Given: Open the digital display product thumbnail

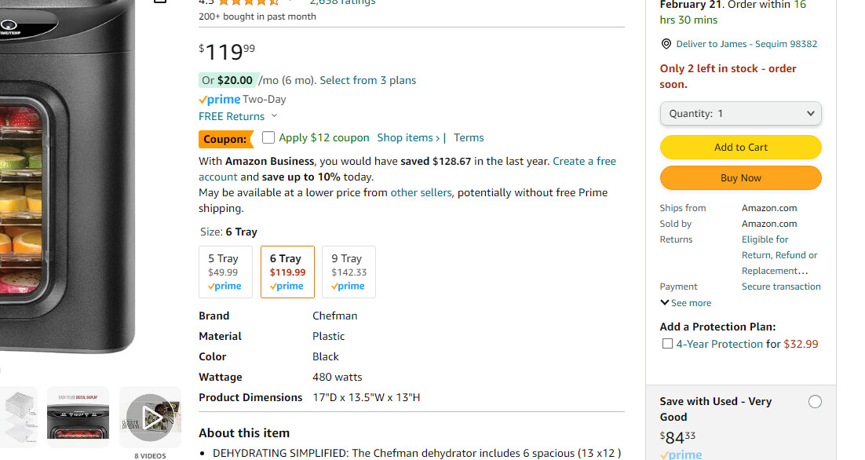Looking at the screenshot, I should pos(78,417).
